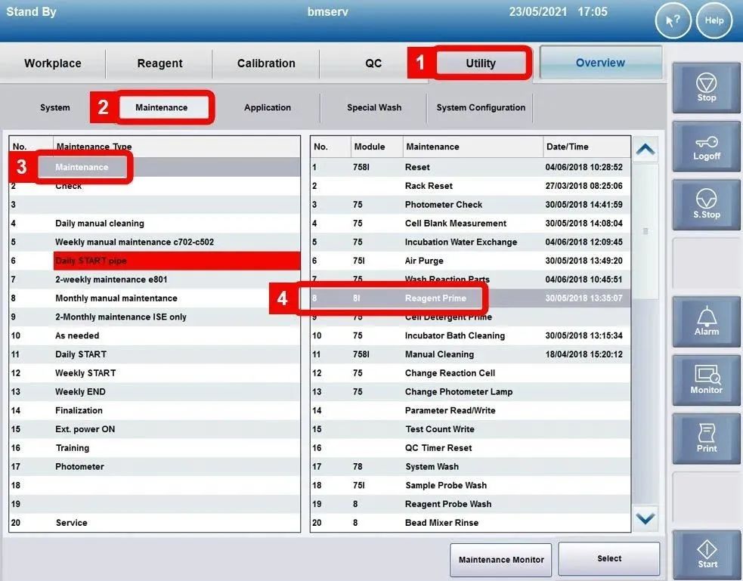Select the QC Timer Reset item
The height and width of the screenshot is (581, 743).
(471, 447)
